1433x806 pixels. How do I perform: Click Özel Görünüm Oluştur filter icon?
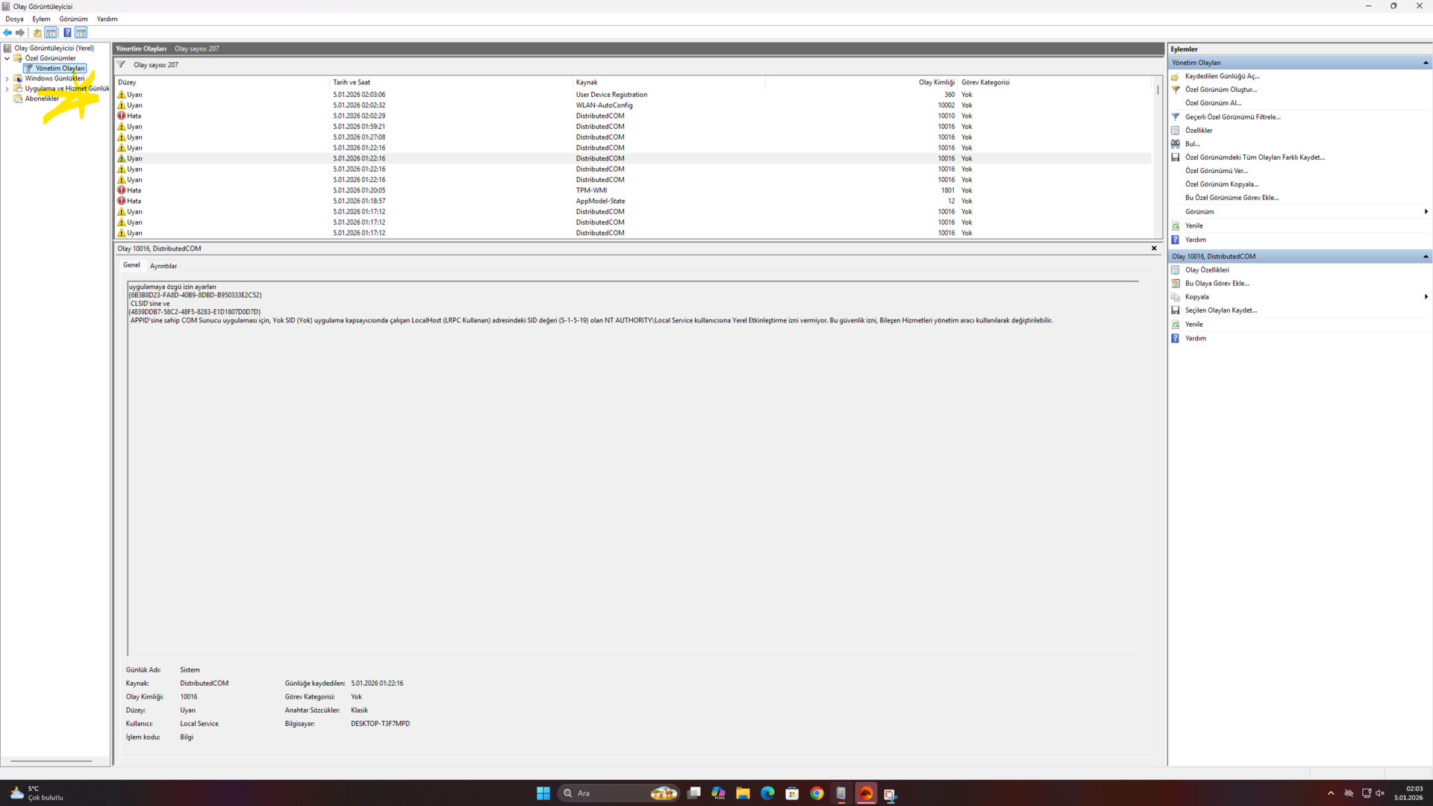point(1176,90)
